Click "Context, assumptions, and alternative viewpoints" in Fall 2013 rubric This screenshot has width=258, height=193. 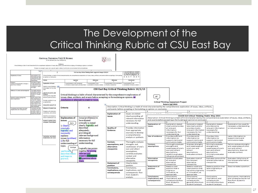[115, 145]
